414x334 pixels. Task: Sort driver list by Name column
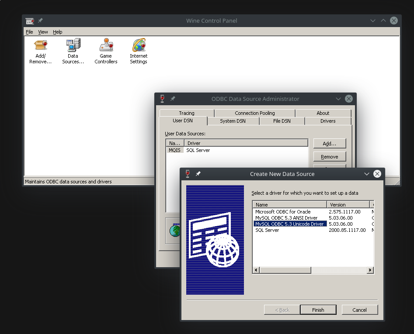point(290,205)
